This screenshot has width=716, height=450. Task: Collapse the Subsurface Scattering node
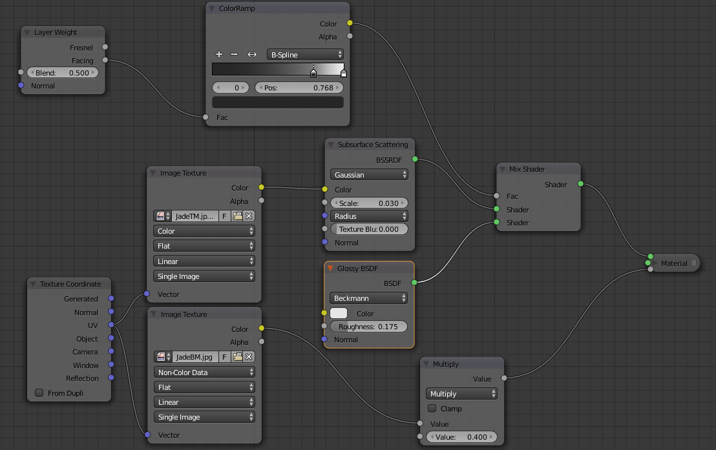pos(331,145)
